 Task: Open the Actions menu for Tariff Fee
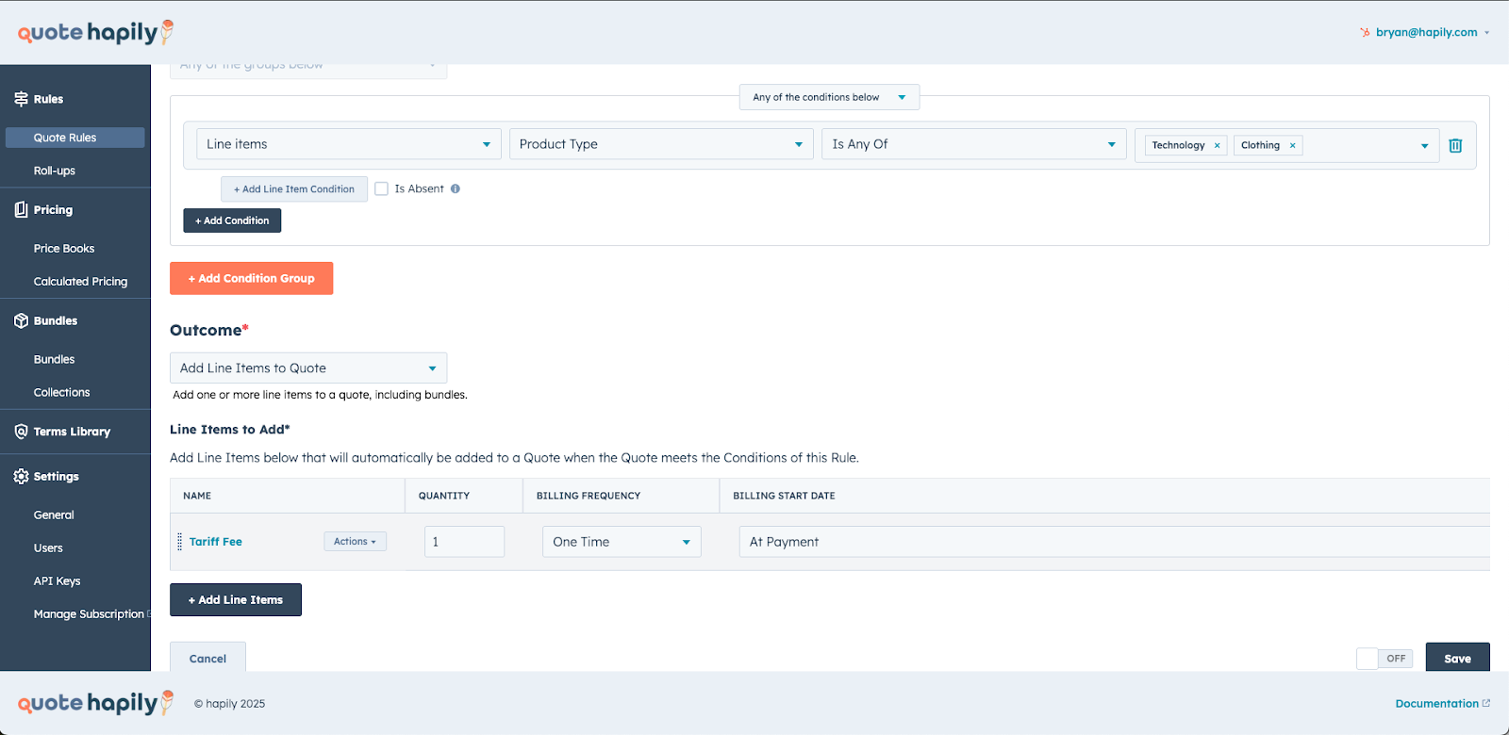[x=355, y=542]
